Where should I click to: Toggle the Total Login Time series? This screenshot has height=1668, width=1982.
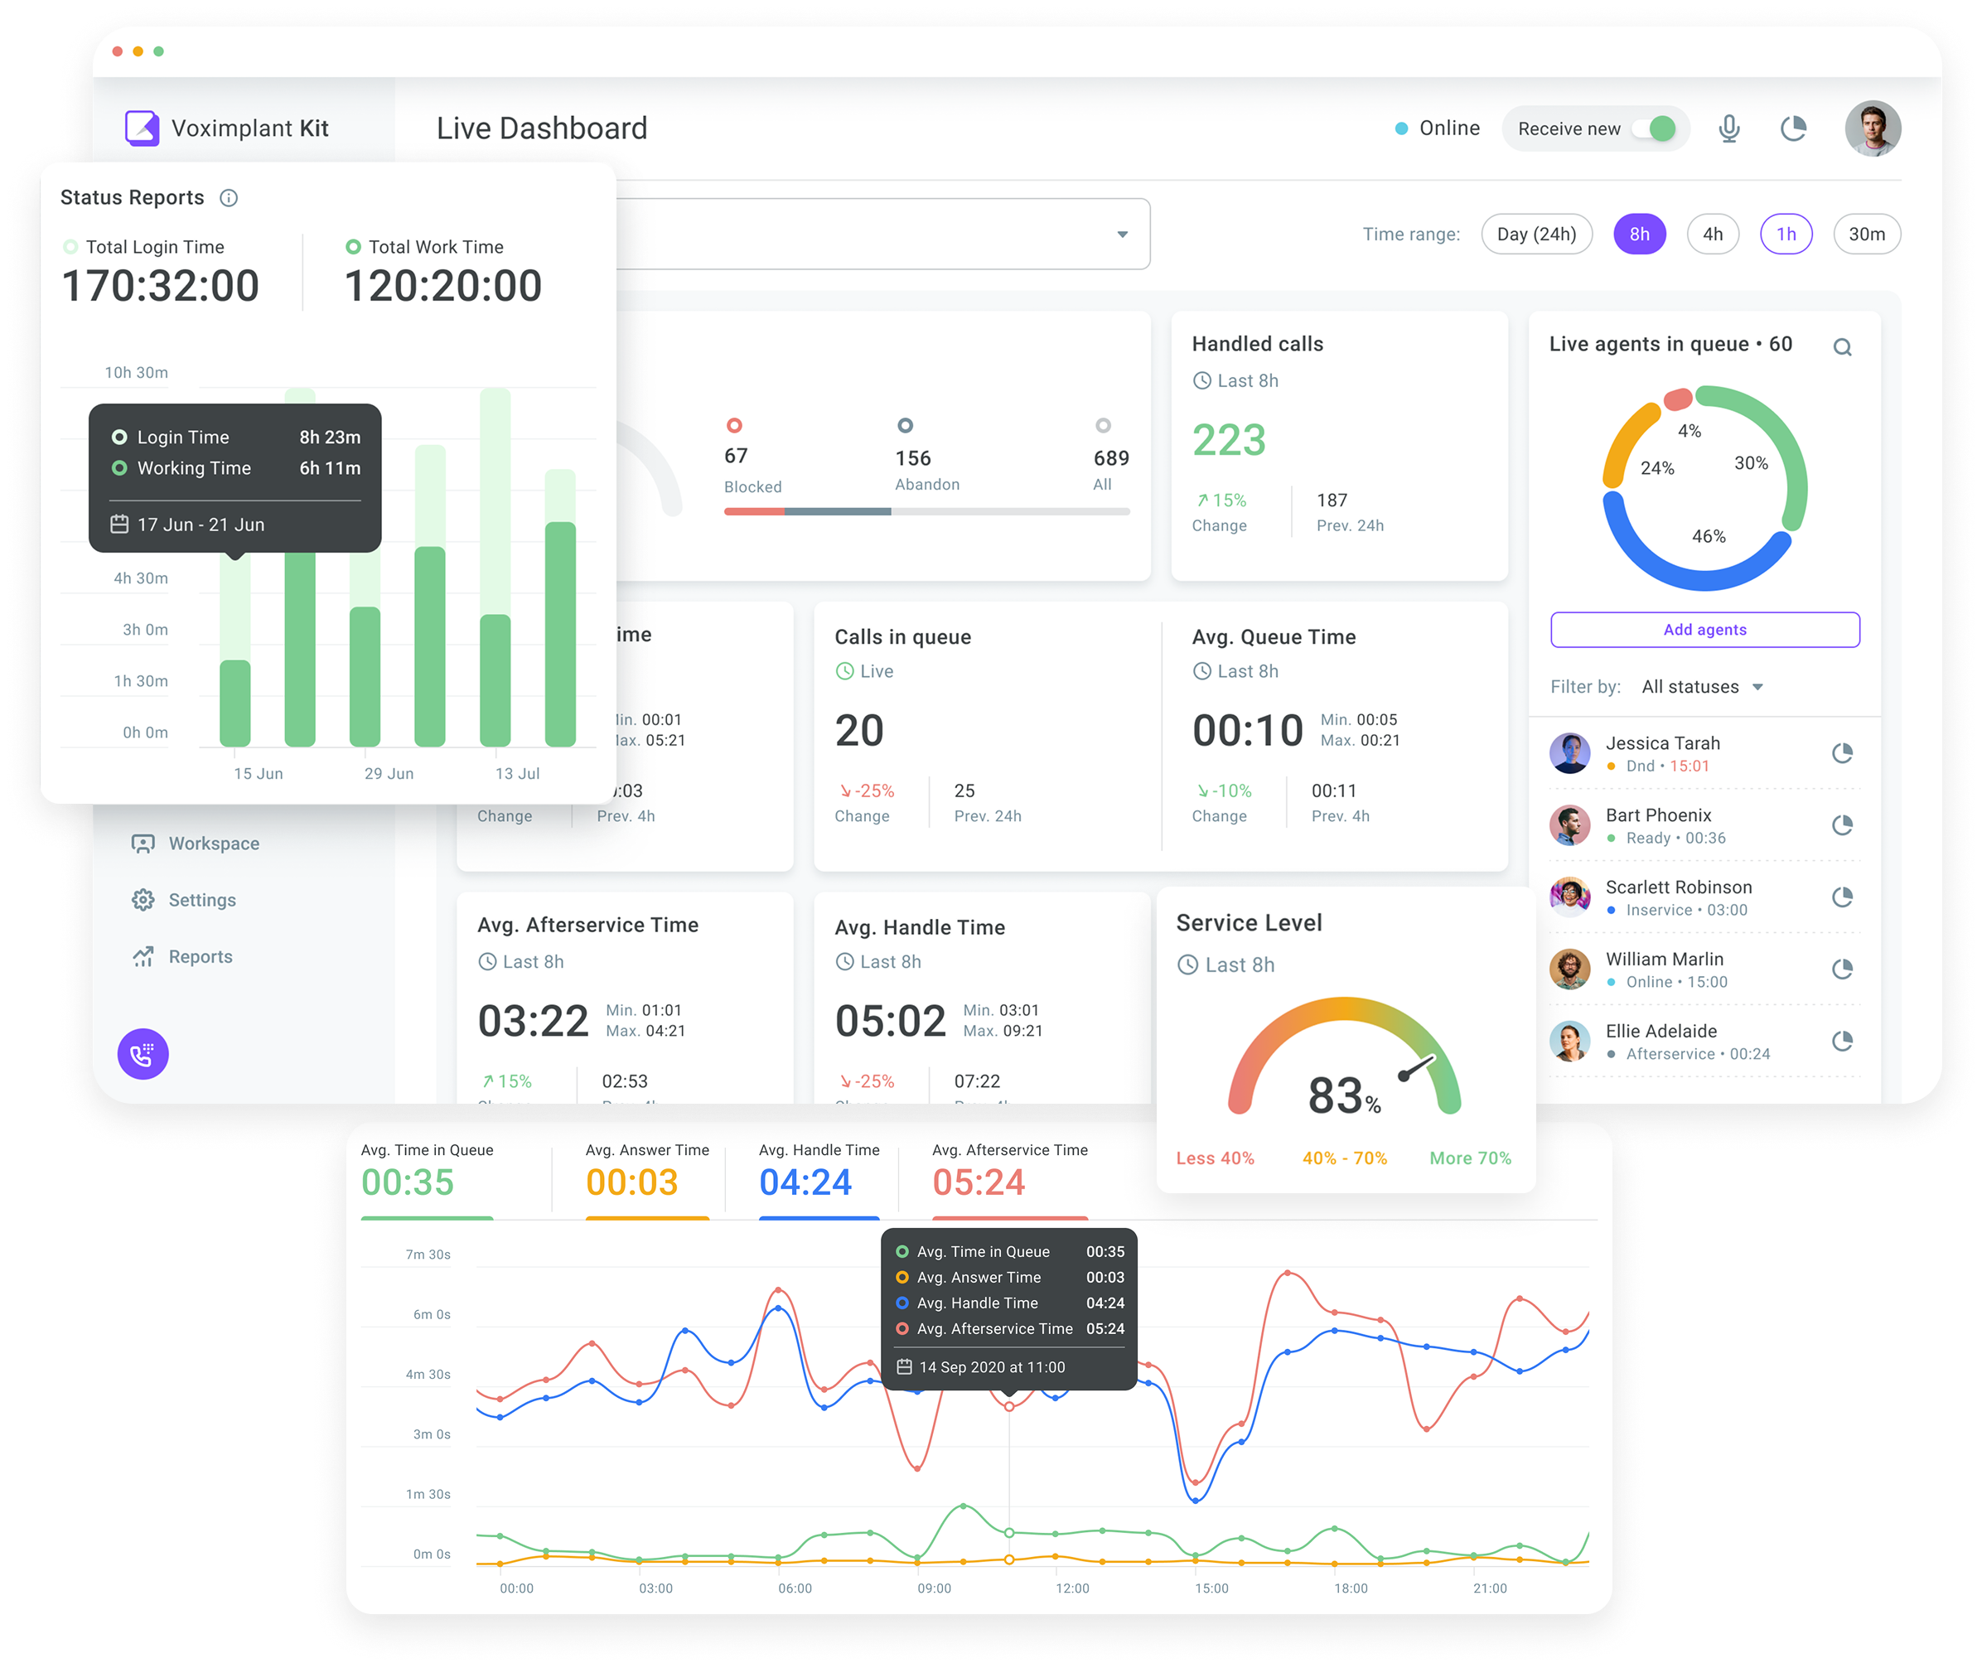(x=143, y=247)
